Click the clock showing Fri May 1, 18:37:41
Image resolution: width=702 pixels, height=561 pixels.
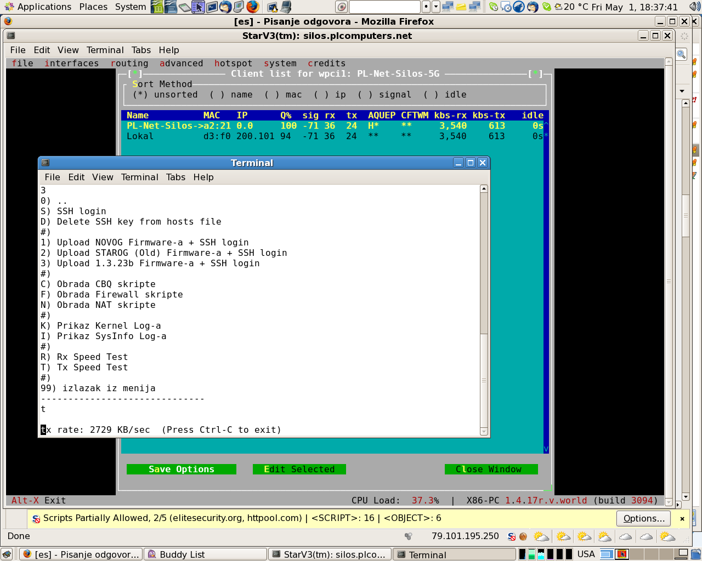(x=635, y=7)
